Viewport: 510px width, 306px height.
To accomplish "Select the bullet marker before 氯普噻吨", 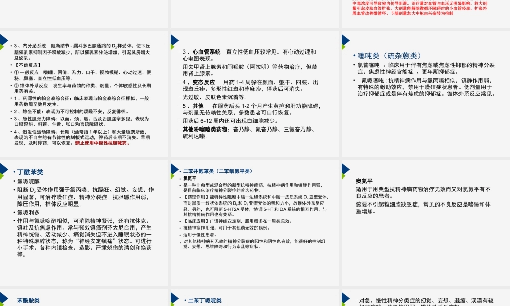I will coord(353,64).
